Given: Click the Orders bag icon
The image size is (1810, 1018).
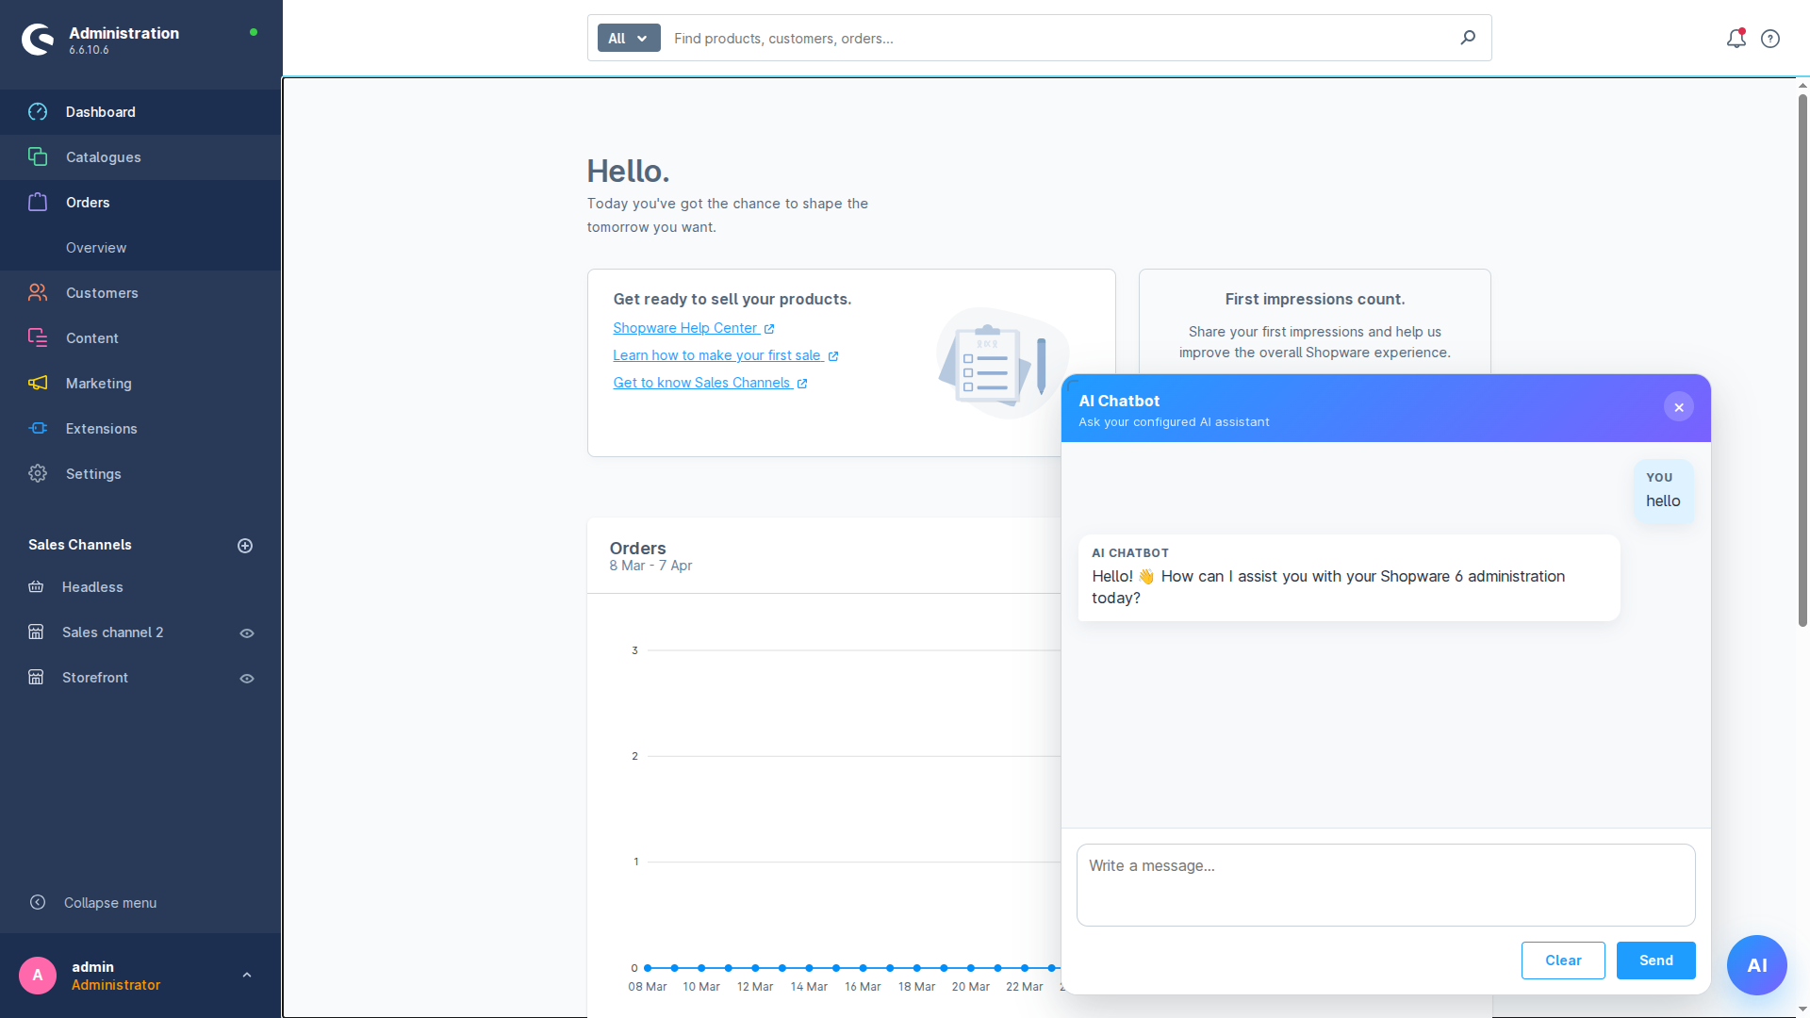Looking at the screenshot, I should tap(38, 203).
